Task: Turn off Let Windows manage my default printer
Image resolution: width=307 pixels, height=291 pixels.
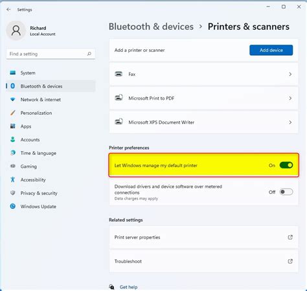Action: tap(286, 165)
